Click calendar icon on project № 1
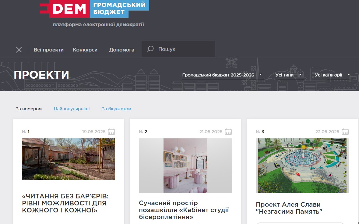 click(x=111, y=132)
